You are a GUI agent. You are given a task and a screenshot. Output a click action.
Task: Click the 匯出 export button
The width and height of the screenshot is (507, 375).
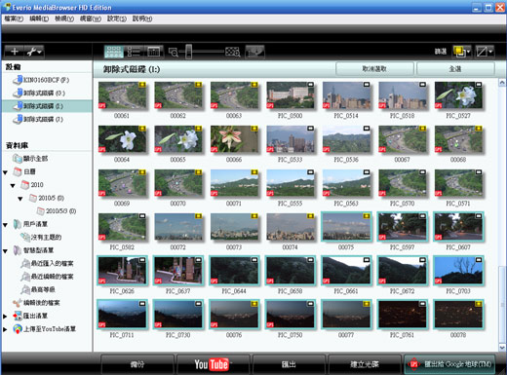point(289,364)
